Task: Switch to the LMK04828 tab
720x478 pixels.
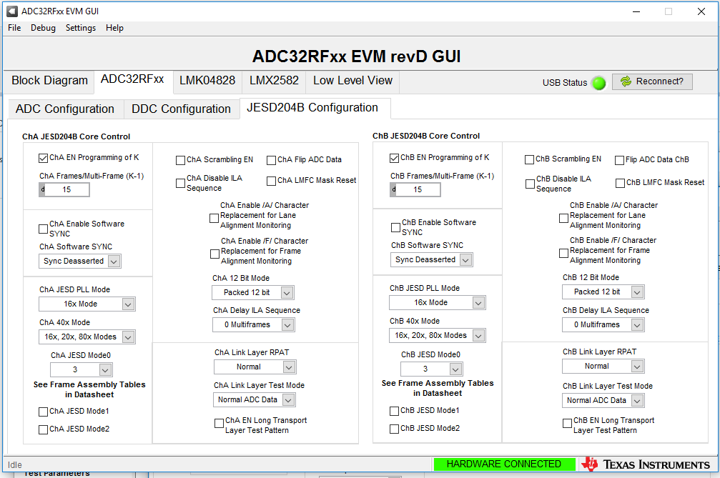Action: click(207, 81)
